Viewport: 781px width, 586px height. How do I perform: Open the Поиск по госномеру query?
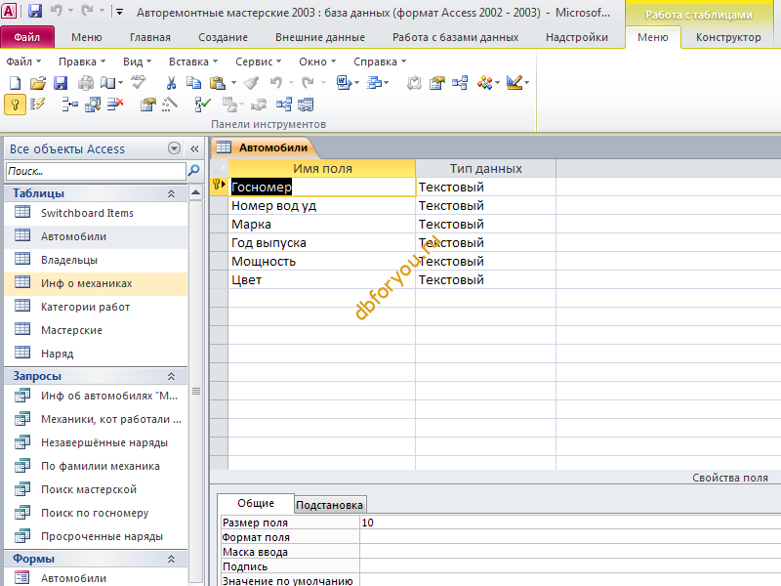tap(96, 513)
